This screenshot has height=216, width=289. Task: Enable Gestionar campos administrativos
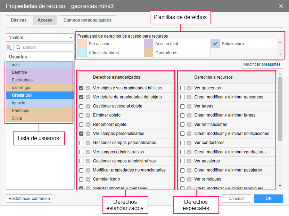click(81, 161)
